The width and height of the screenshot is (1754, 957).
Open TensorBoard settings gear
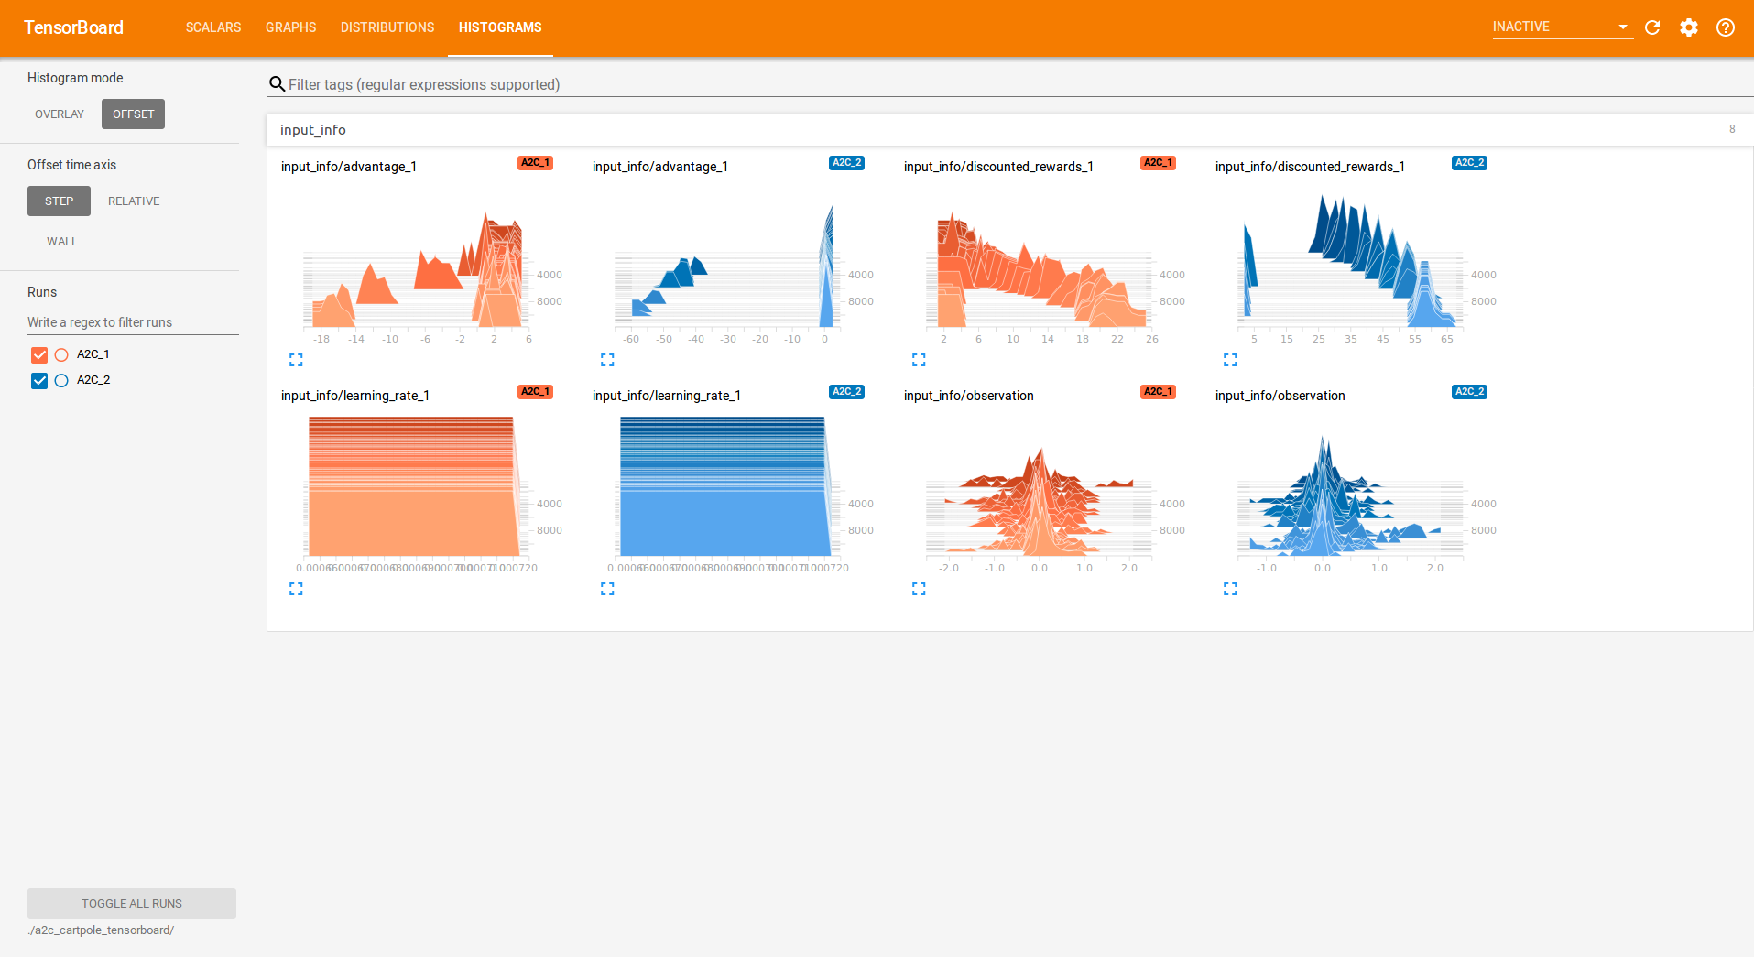(1689, 27)
